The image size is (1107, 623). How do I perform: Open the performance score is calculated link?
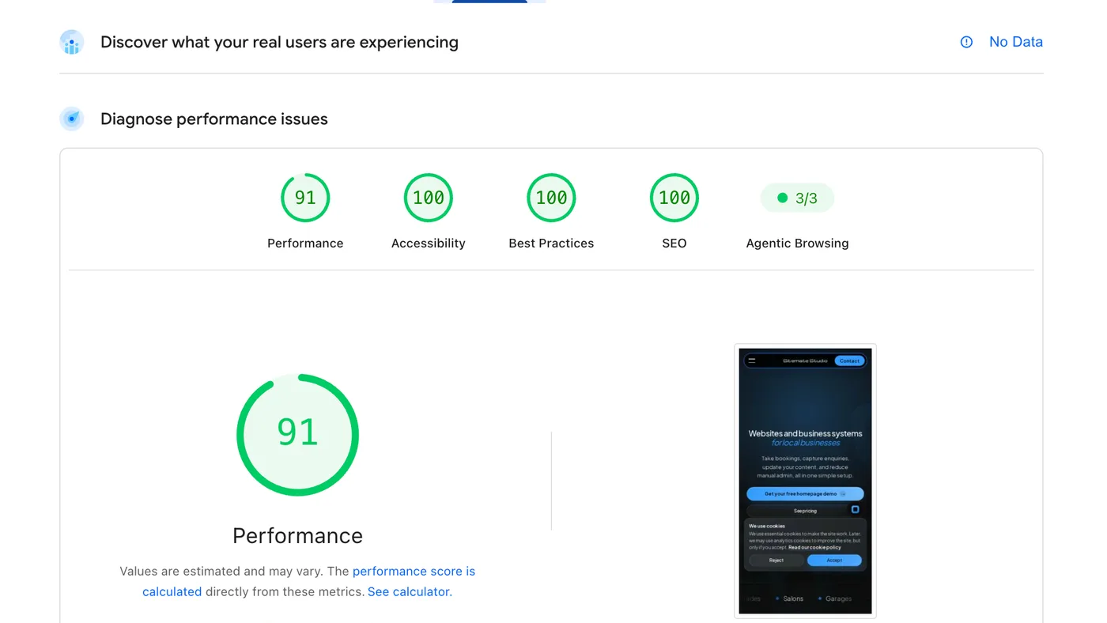tap(309, 581)
